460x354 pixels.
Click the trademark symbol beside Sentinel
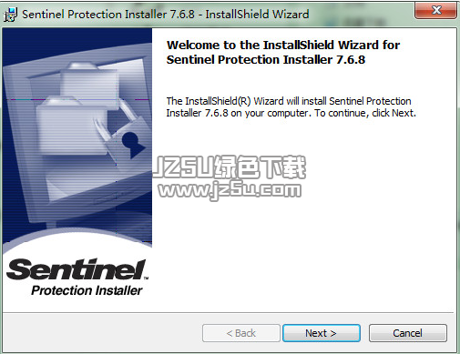point(146,278)
